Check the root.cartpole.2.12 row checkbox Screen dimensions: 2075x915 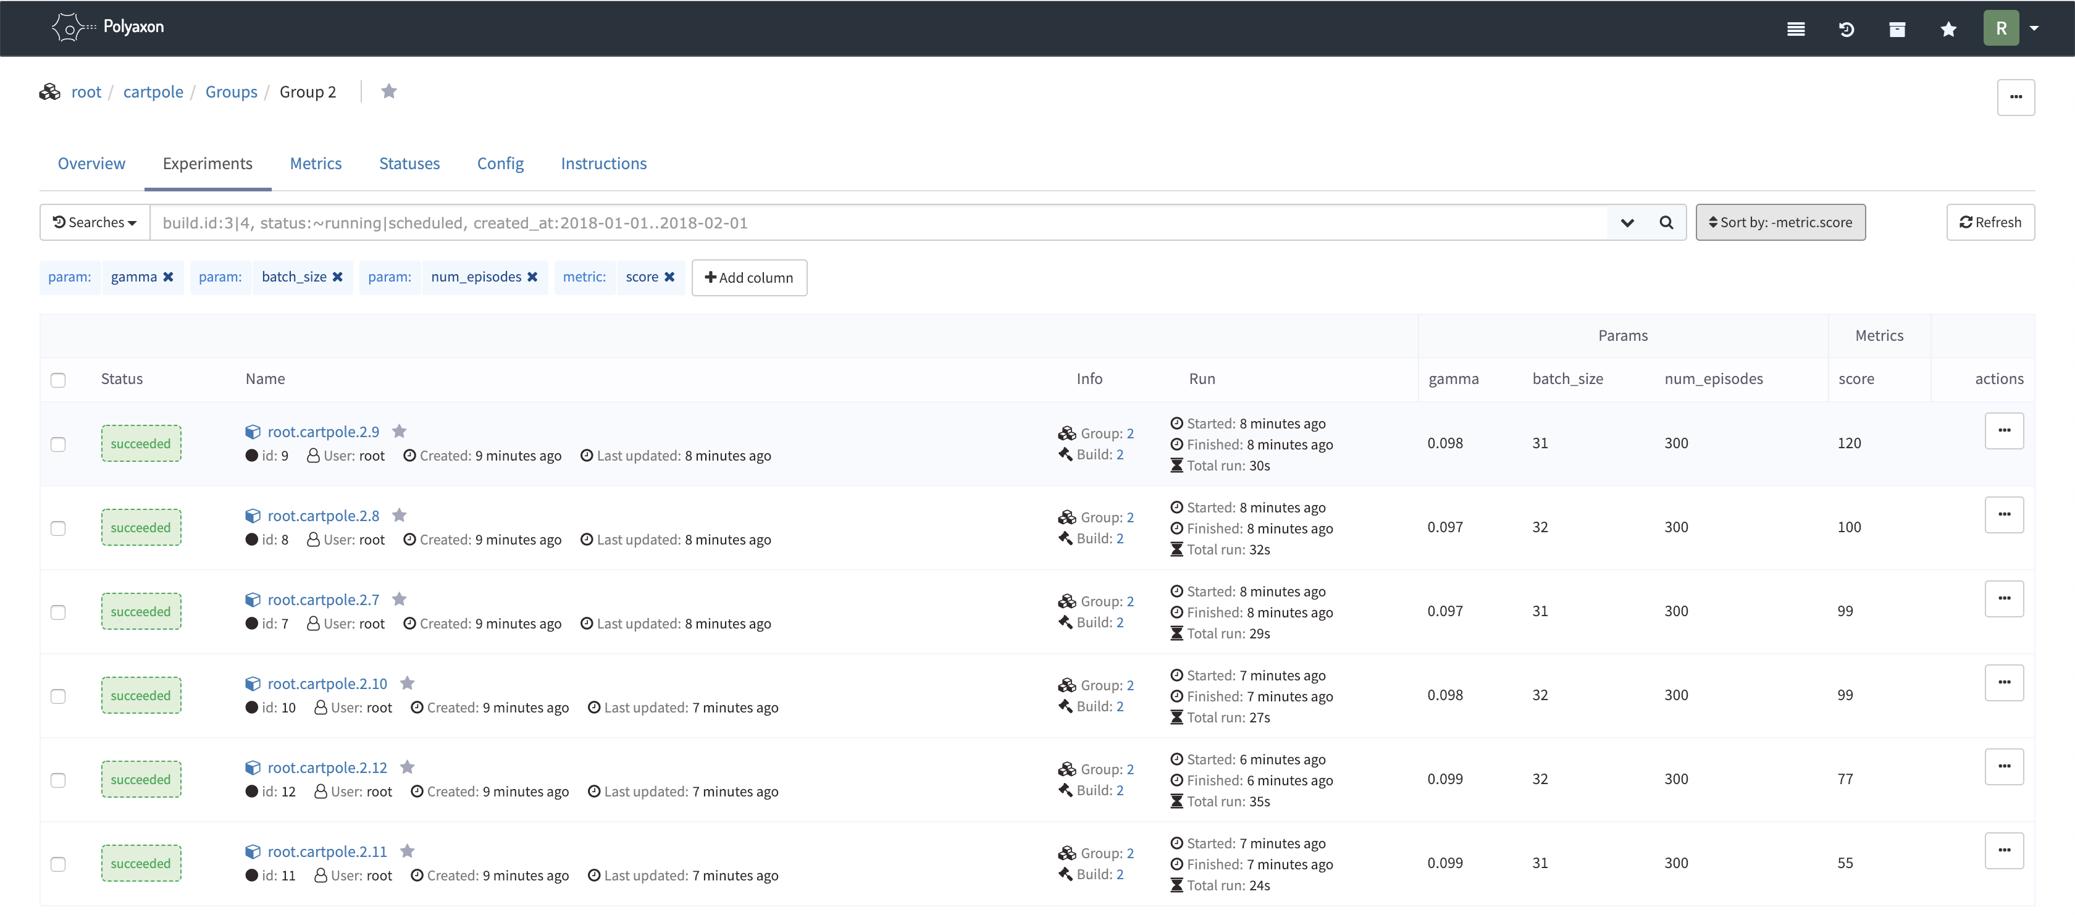click(58, 780)
